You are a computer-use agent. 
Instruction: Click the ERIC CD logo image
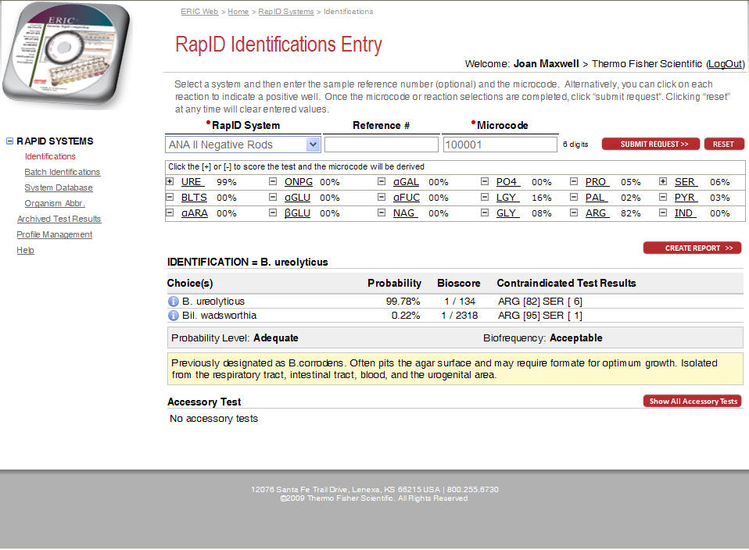pos(66,54)
